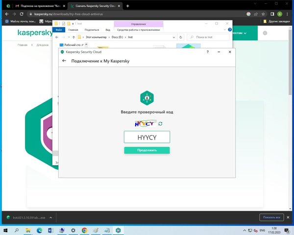Screen dimensions: 294x235
Task: Close the Gmail Подписка browser tab
Action: pyautogui.click(x=64, y=6)
